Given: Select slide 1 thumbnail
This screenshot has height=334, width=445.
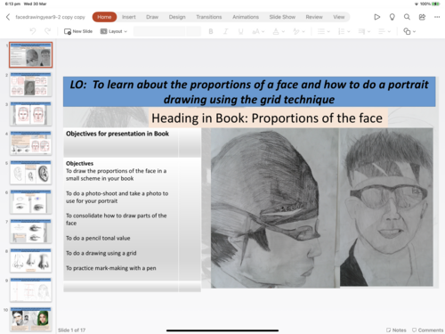Looking at the screenshot, I should pyautogui.click(x=31, y=54).
